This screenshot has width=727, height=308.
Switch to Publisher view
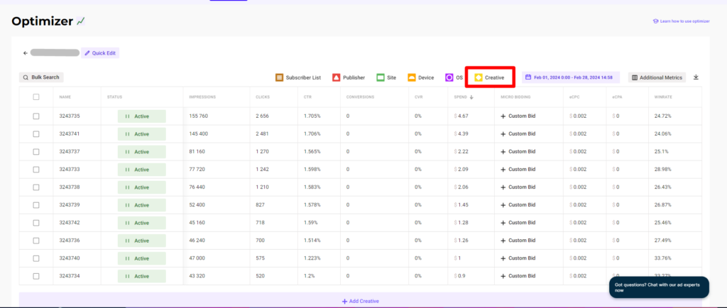point(349,78)
